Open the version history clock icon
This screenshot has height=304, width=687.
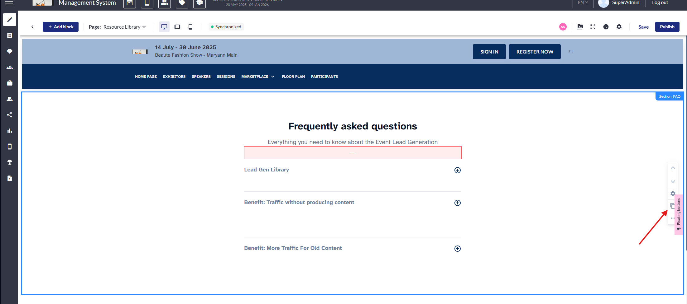coord(606,27)
